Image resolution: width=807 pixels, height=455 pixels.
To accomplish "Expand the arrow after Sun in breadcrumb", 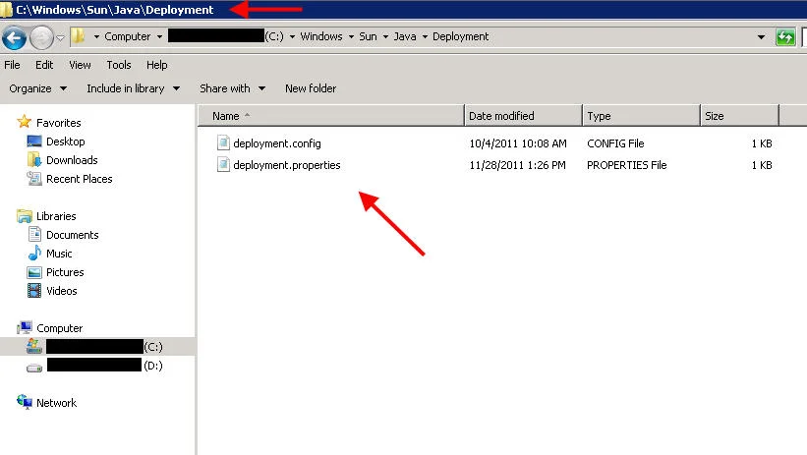I will (385, 36).
